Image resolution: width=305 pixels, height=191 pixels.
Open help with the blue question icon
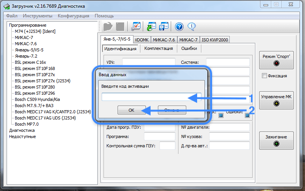pos(179,27)
